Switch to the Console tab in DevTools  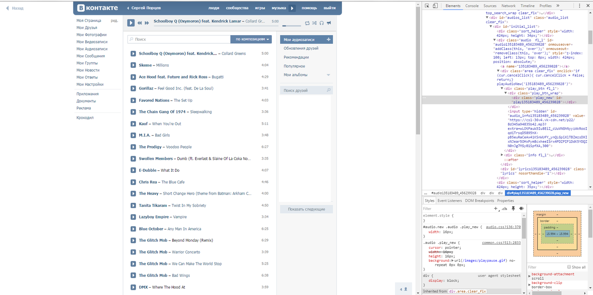point(472,6)
